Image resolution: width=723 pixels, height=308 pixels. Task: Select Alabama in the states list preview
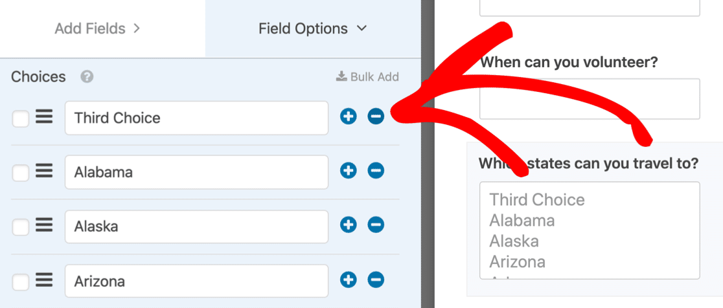[522, 221]
